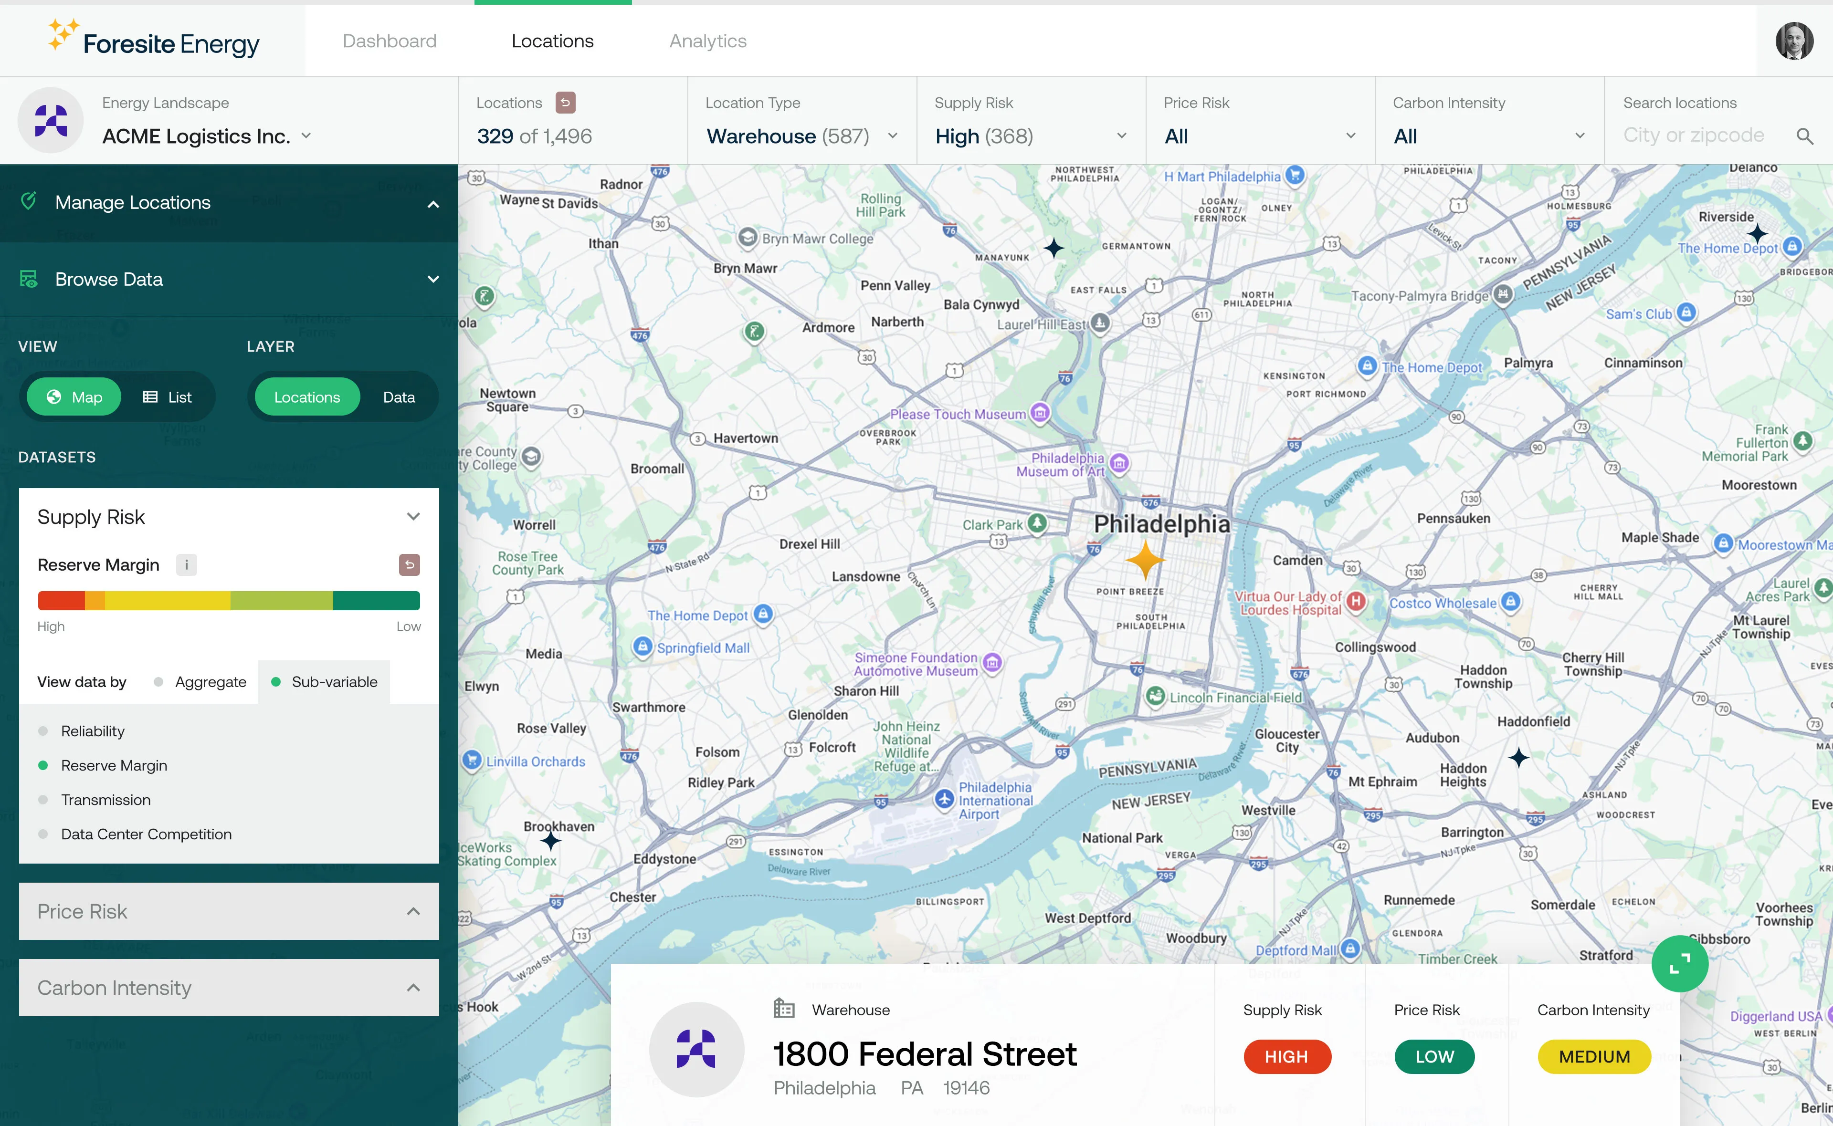
Task: Click the Locations filter reset icon
Action: [565, 102]
